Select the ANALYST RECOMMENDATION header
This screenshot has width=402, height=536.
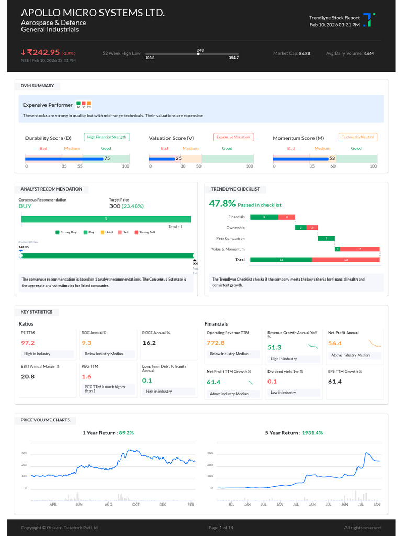(x=51, y=189)
